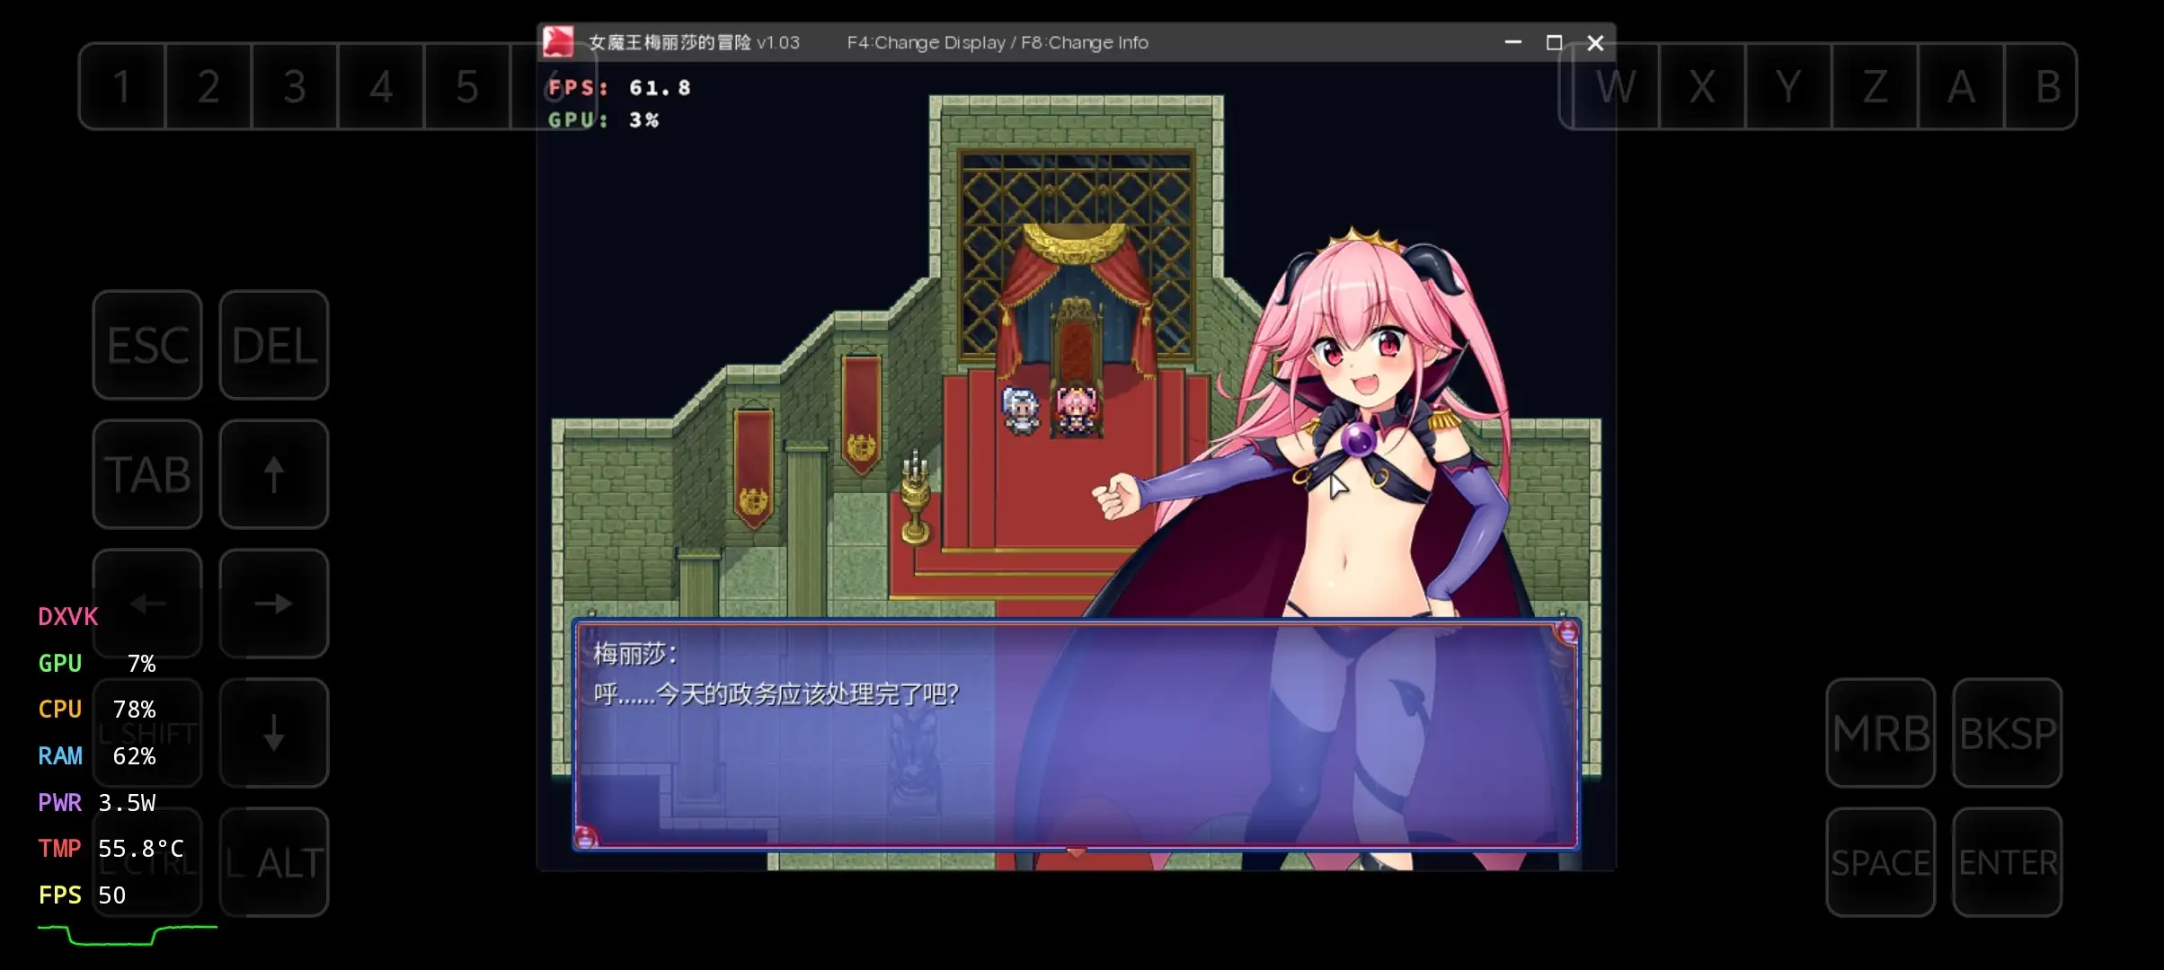This screenshot has width=2164, height=970.
Task: Tap the L ALT key
Action: (274, 862)
